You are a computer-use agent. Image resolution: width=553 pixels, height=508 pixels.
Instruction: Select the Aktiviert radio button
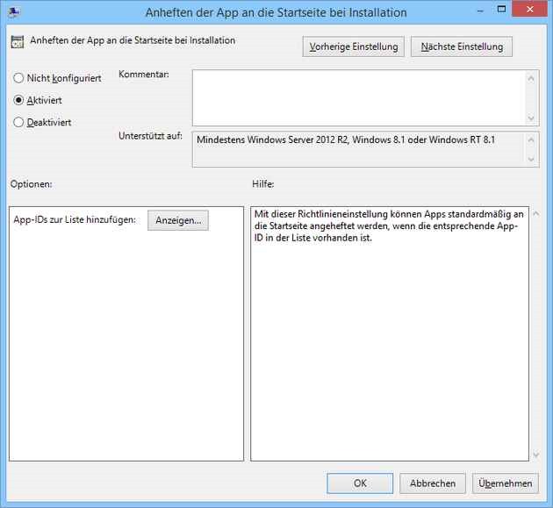pos(18,100)
